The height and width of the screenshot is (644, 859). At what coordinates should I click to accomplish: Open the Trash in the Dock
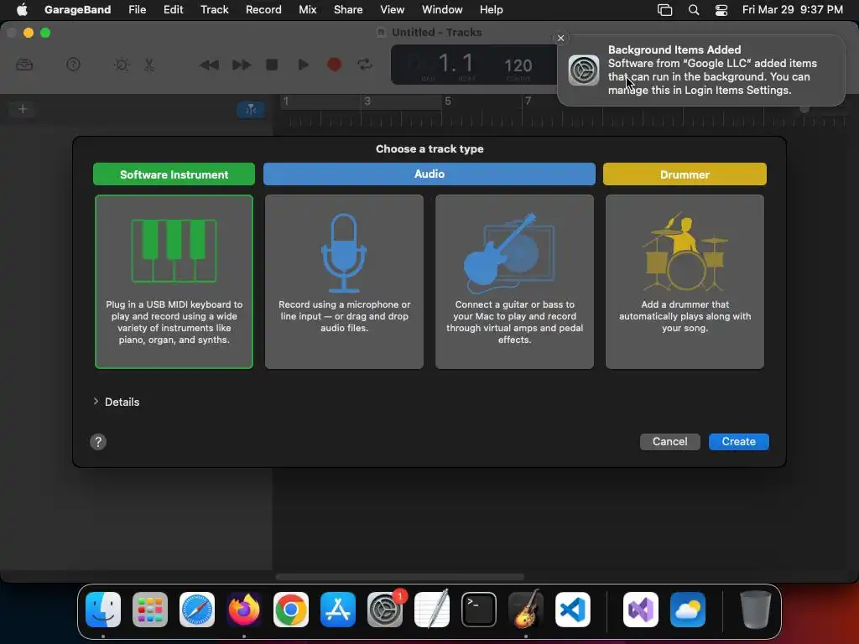coord(756,610)
